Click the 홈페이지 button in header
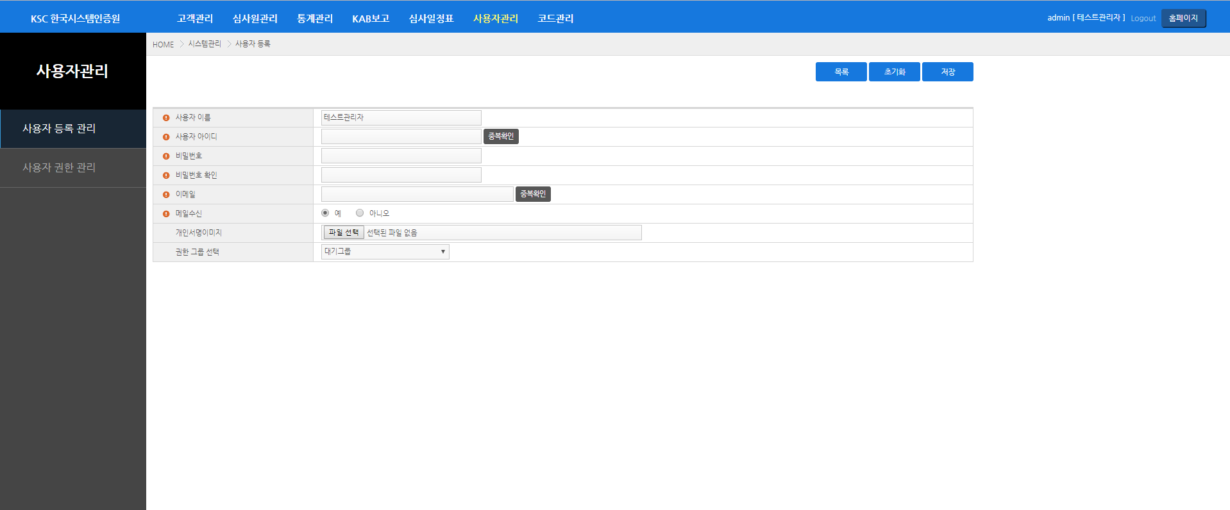Screen dimensions: 1230x510 (x=1183, y=19)
